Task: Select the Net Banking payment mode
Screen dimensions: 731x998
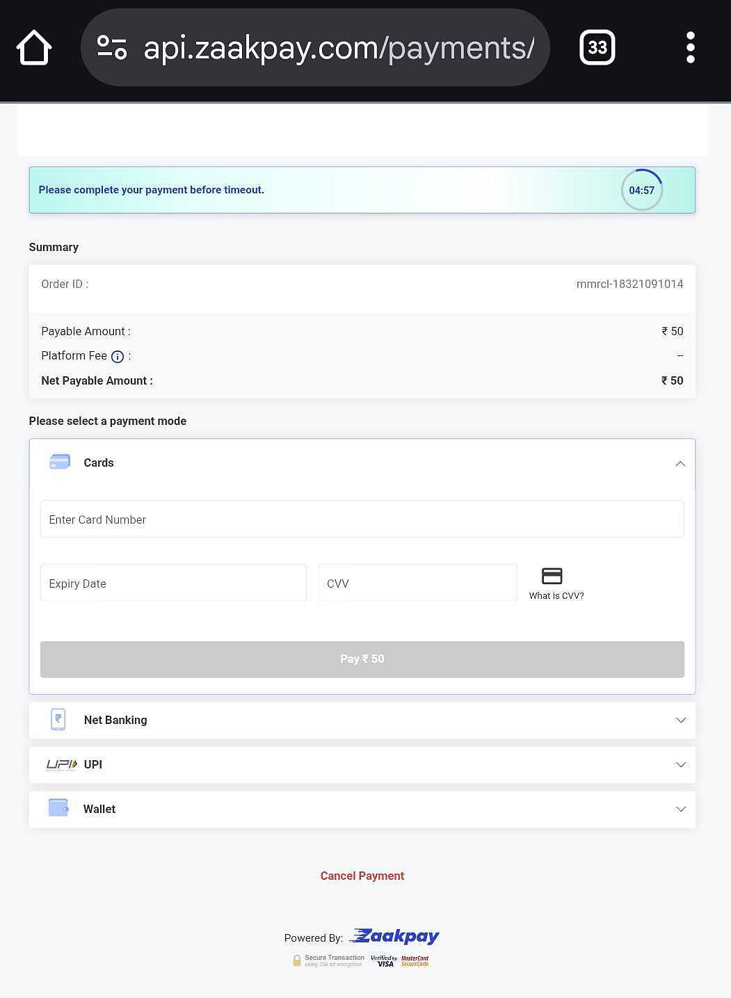Action: [x=115, y=721]
